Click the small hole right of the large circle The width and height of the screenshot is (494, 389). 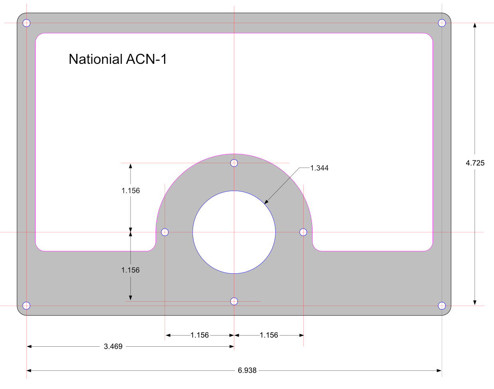point(303,232)
